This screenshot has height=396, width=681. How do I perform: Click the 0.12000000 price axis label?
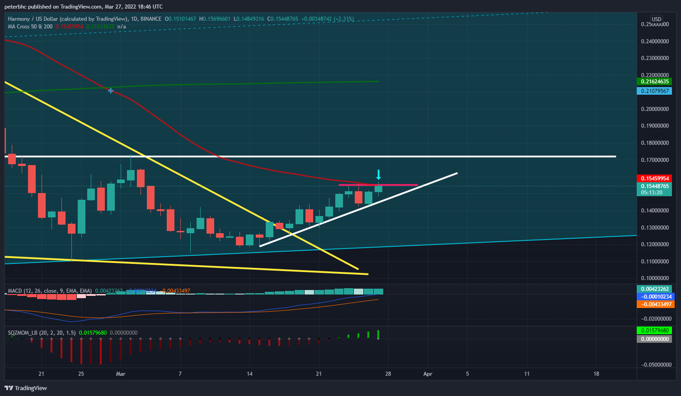655,244
